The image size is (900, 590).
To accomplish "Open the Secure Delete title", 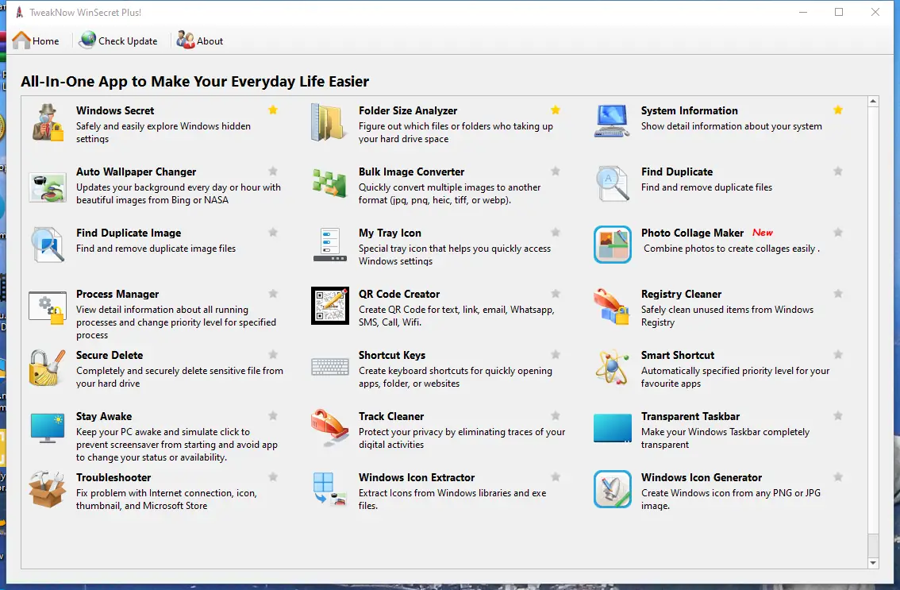I will pos(109,355).
